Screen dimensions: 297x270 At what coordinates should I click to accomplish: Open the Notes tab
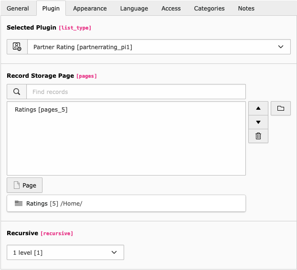click(x=246, y=8)
